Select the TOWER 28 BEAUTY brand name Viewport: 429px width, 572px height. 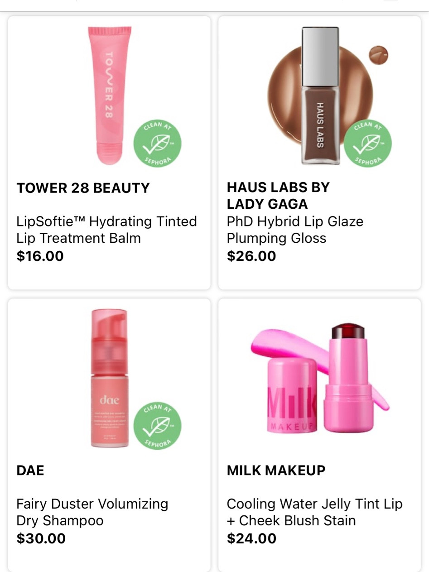(83, 188)
